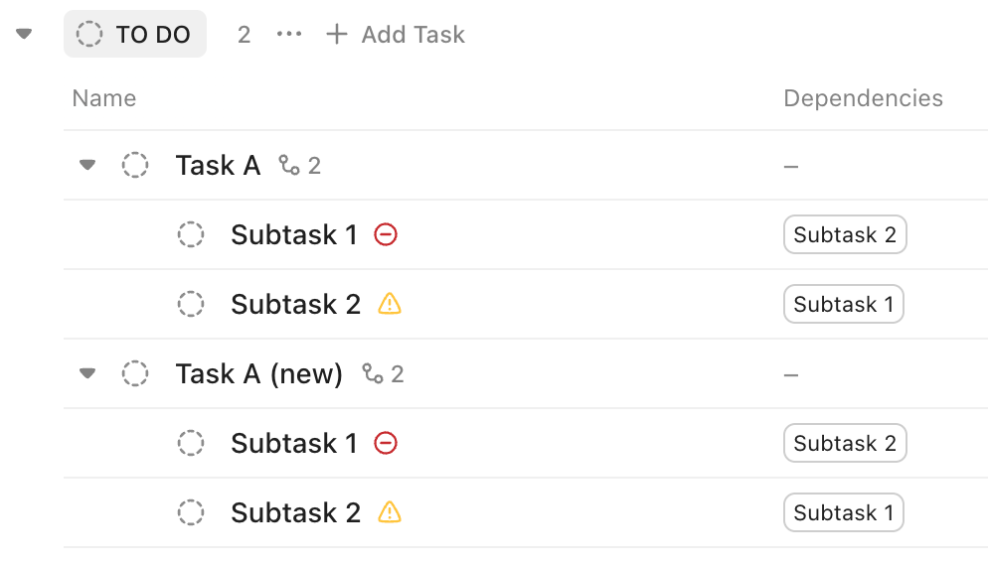
Task: Click the plus icon for Add Task
Action: pos(337,35)
